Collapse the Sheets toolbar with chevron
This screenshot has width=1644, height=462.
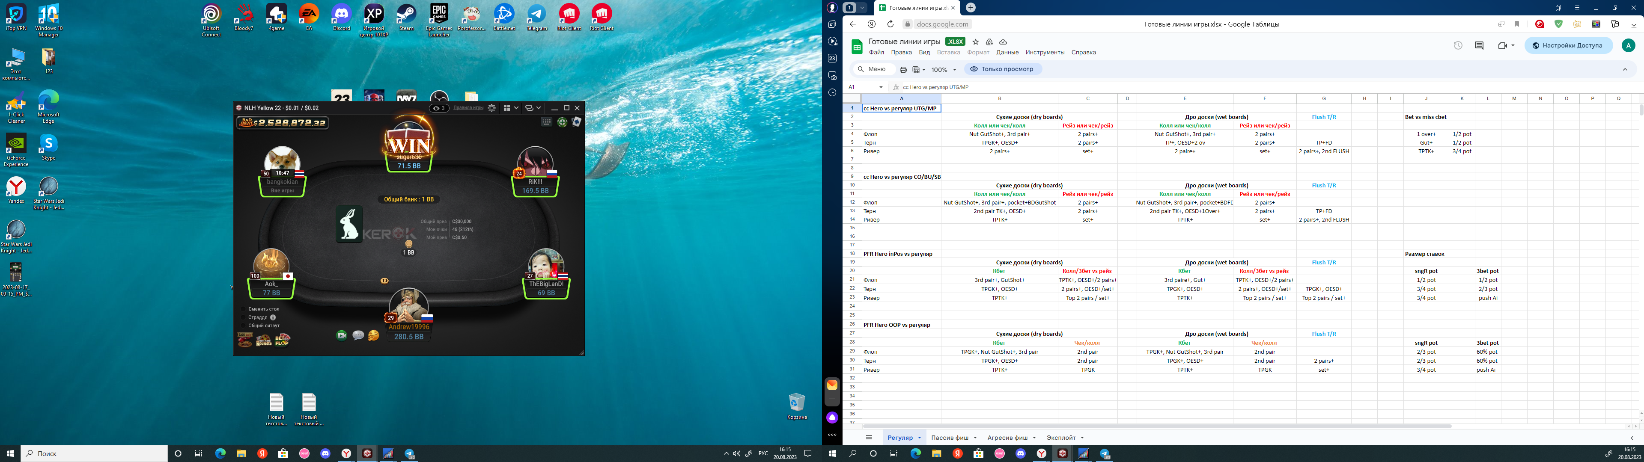coord(1625,69)
